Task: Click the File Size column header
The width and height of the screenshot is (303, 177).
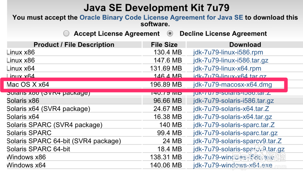Action: click(164, 45)
